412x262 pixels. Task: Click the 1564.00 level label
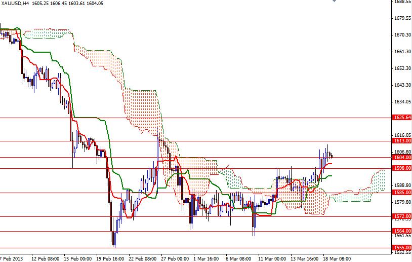tap(402, 231)
